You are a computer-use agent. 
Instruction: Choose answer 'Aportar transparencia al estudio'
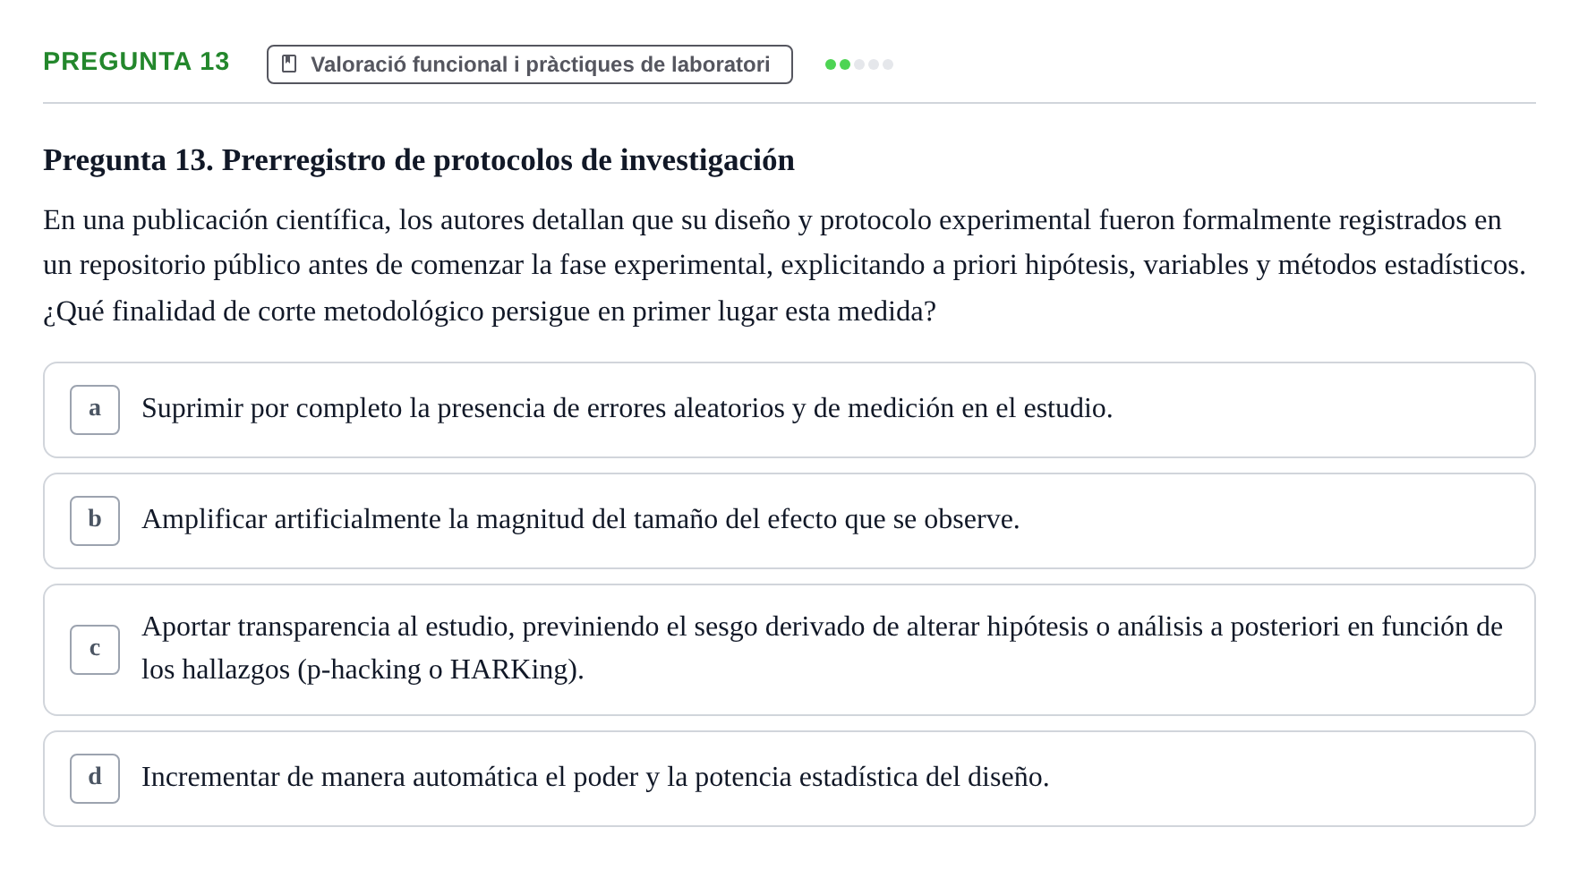point(789,650)
